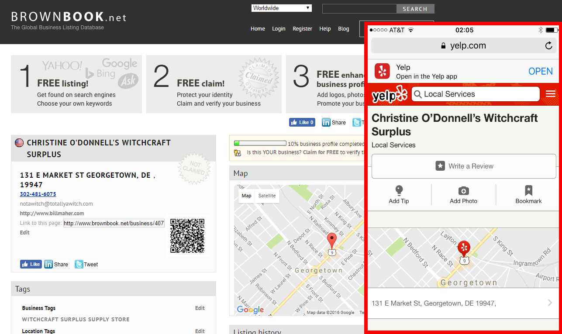Click FREE claim promo banner
Screen dimensions: 562x334
[x=214, y=84]
